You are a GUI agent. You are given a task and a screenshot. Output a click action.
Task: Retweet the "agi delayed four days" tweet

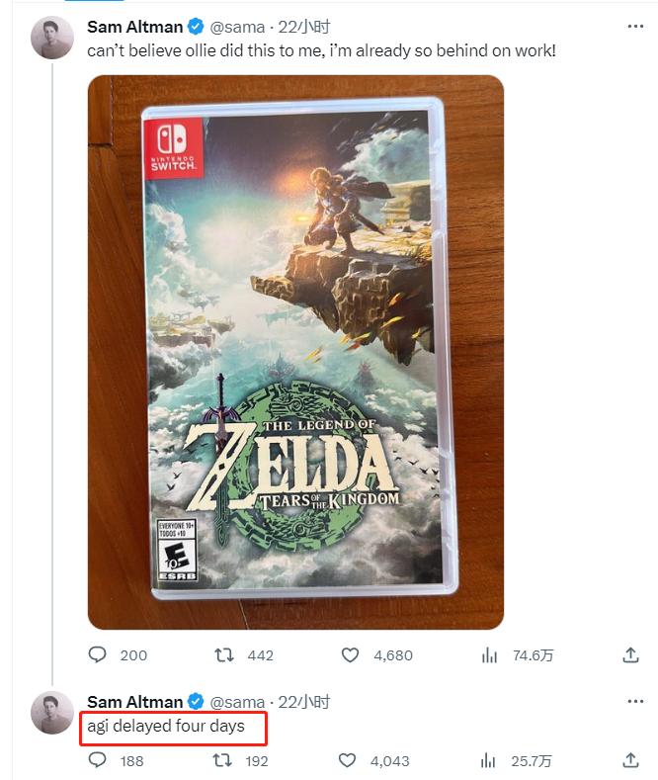coord(222,760)
